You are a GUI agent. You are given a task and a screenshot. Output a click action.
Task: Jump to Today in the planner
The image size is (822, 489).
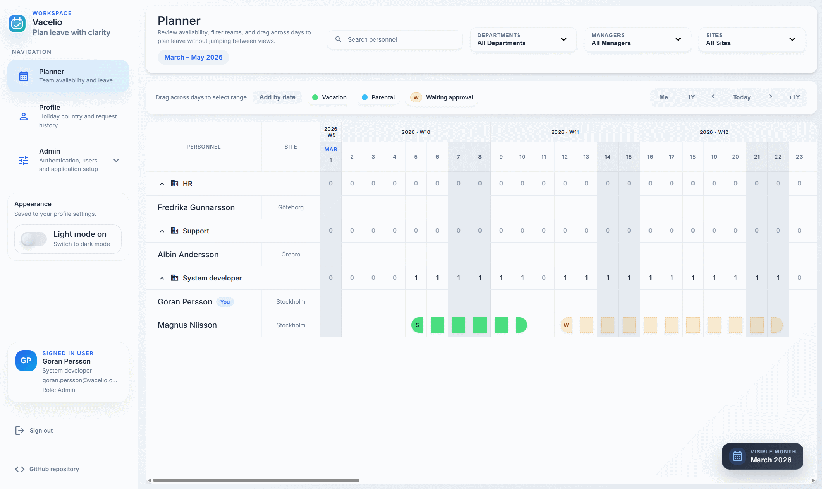741,97
